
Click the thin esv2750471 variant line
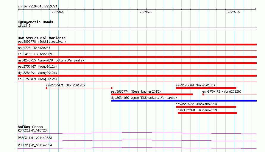coord(79,88)
